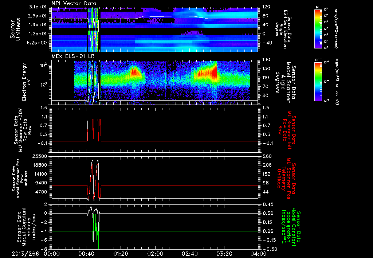Click the 120 degree sun elevation tick

pyautogui.click(x=266, y=7)
